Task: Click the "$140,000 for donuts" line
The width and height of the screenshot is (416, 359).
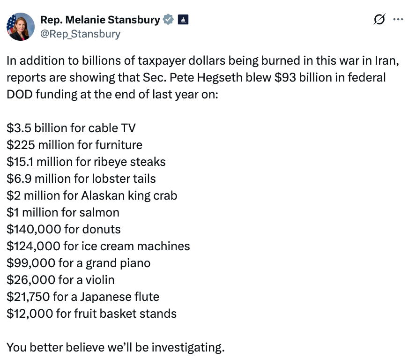Action: coord(64,229)
